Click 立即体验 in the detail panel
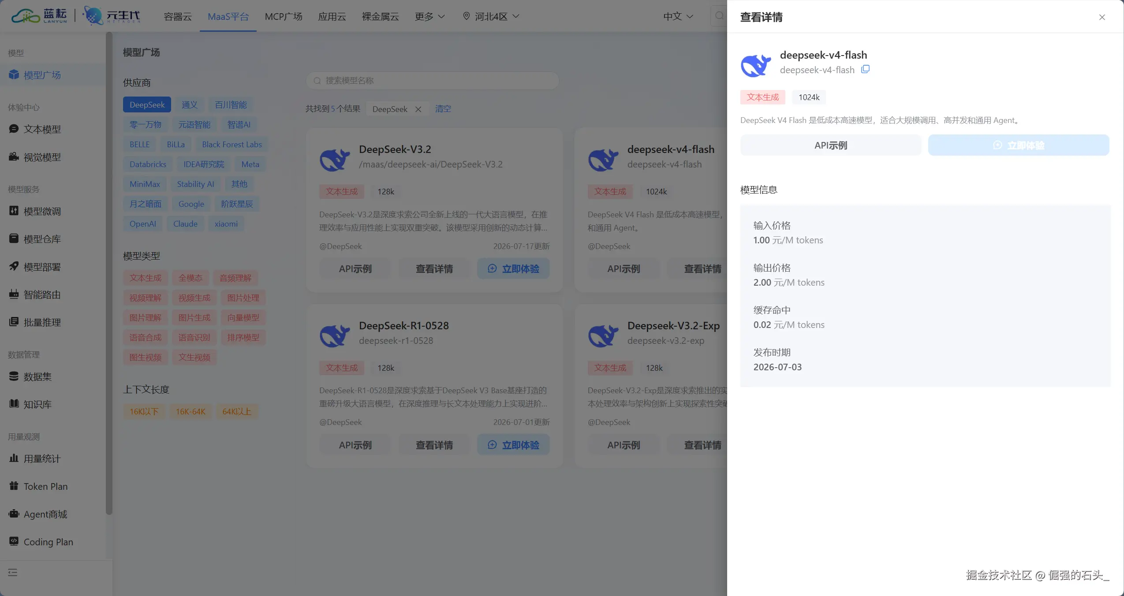This screenshot has height=596, width=1124. tap(1019, 145)
